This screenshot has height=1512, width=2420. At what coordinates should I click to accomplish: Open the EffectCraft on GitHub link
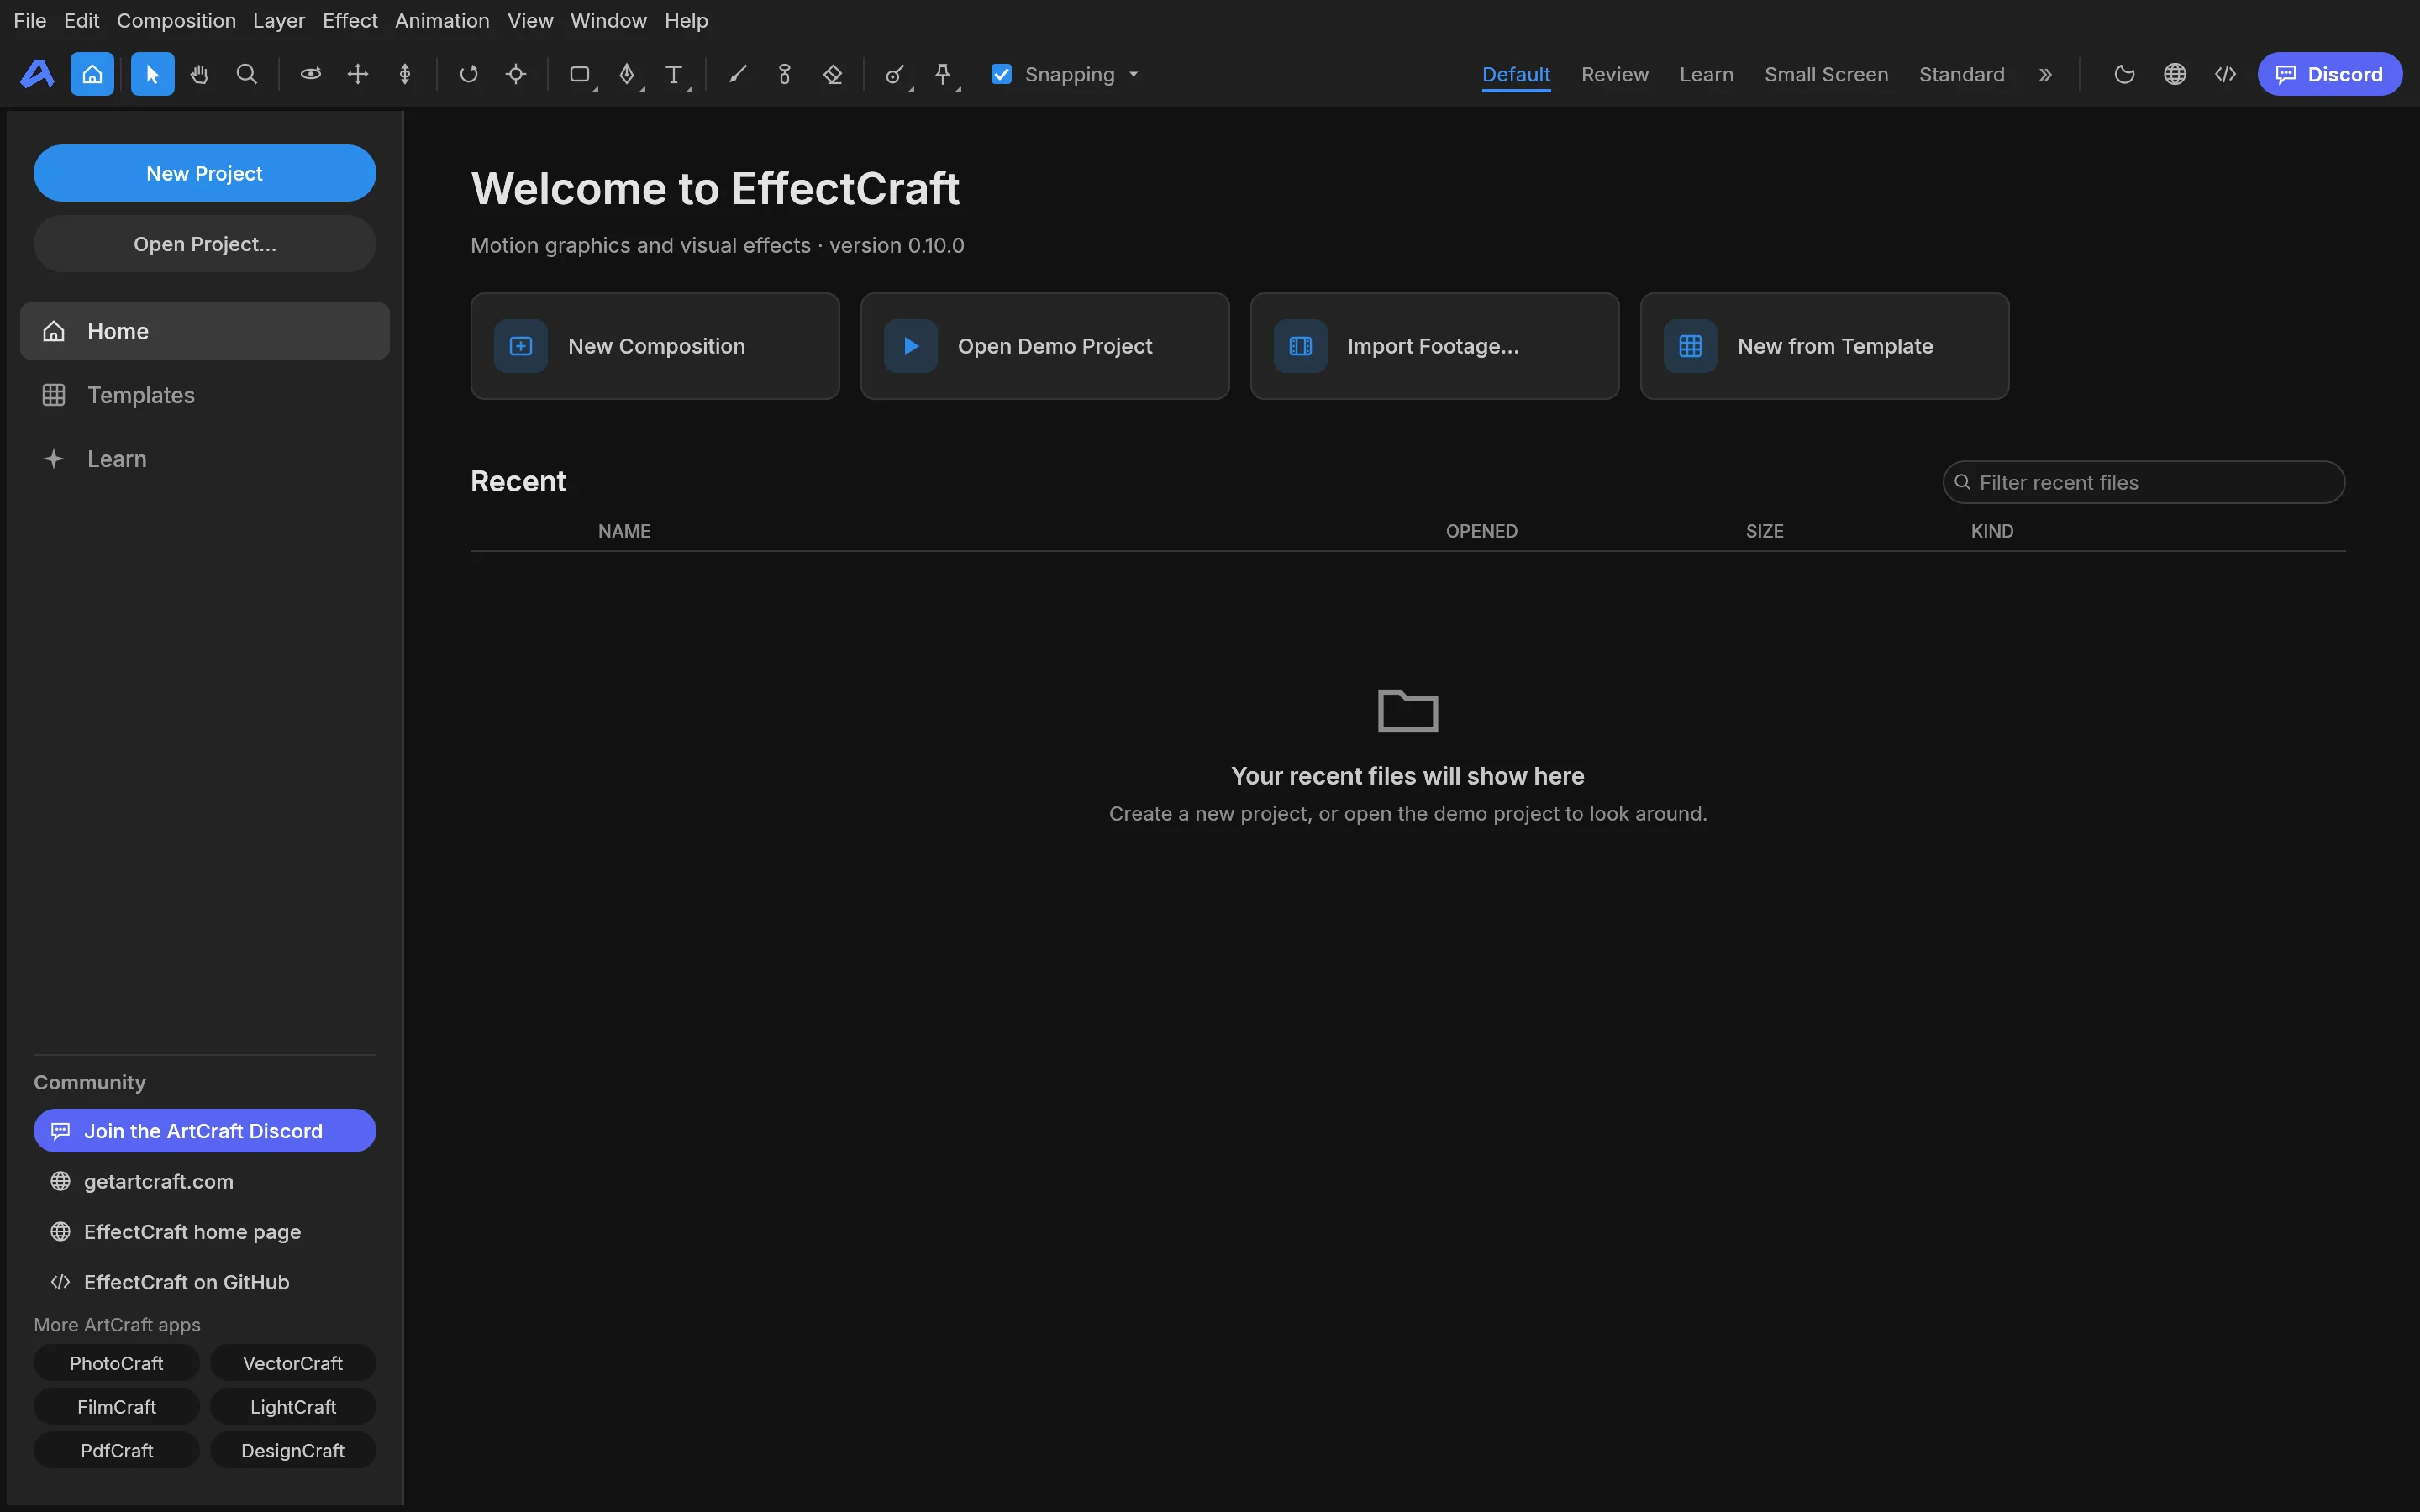coord(205,1282)
